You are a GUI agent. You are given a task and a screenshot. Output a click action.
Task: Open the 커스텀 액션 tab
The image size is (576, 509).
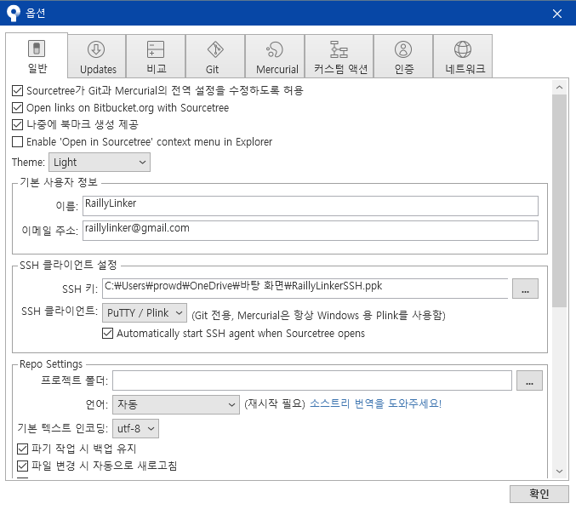pos(339,56)
